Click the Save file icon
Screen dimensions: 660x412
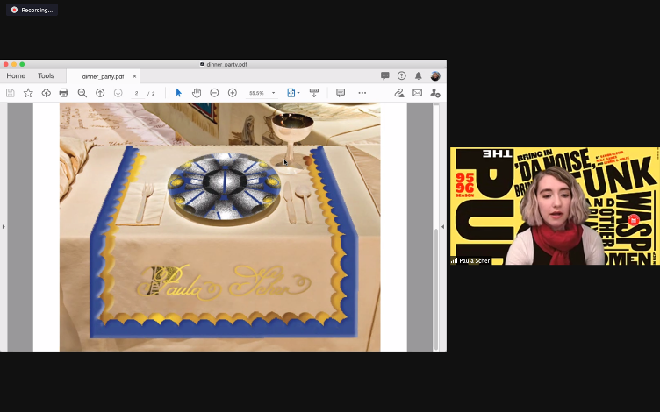click(11, 93)
